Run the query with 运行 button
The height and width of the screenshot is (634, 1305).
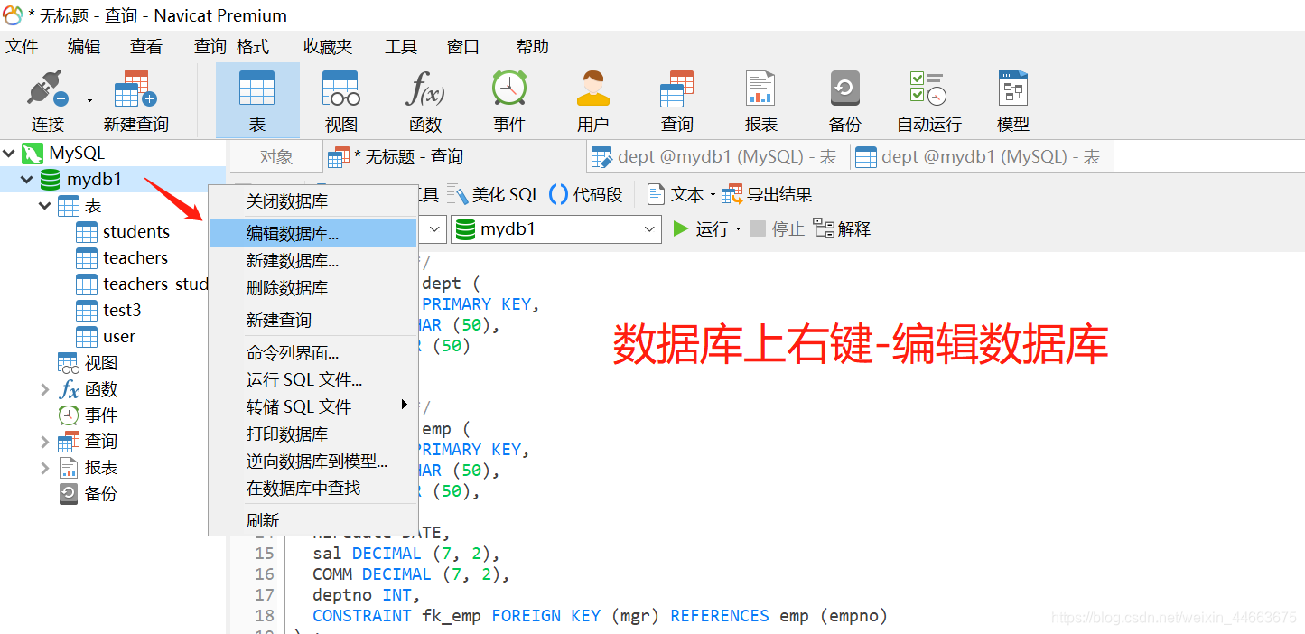coord(702,229)
